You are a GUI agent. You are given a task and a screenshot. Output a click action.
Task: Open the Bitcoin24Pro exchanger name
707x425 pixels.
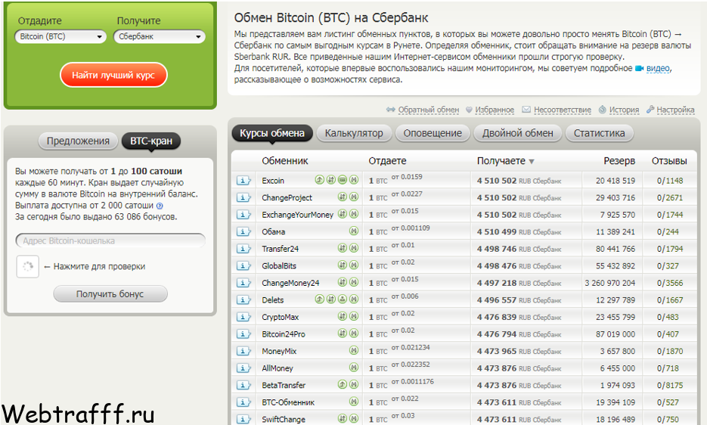(x=283, y=334)
